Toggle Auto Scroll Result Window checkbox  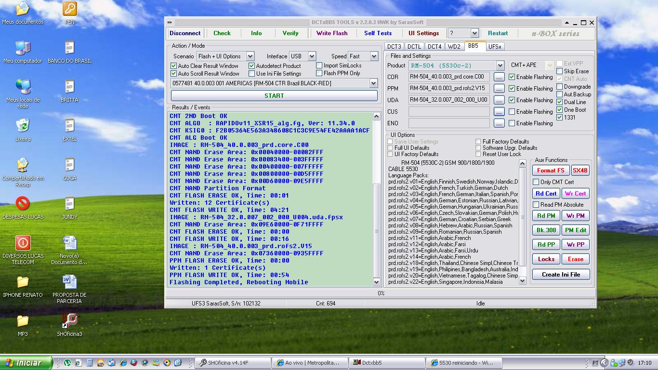click(174, 74)
